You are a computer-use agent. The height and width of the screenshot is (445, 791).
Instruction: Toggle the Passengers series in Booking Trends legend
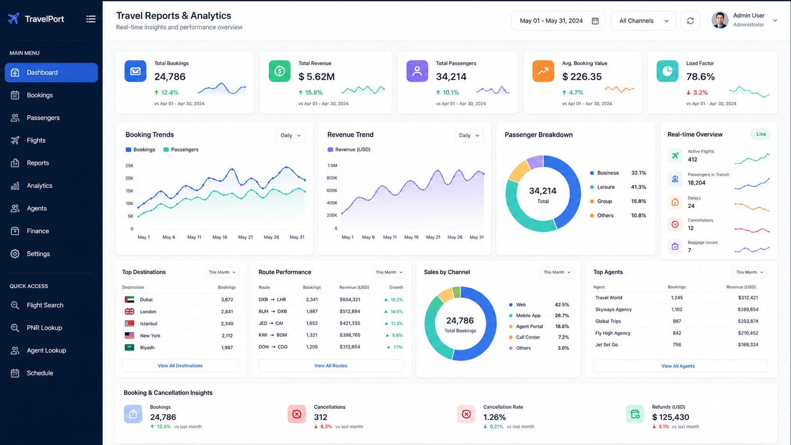pos(181,149)
